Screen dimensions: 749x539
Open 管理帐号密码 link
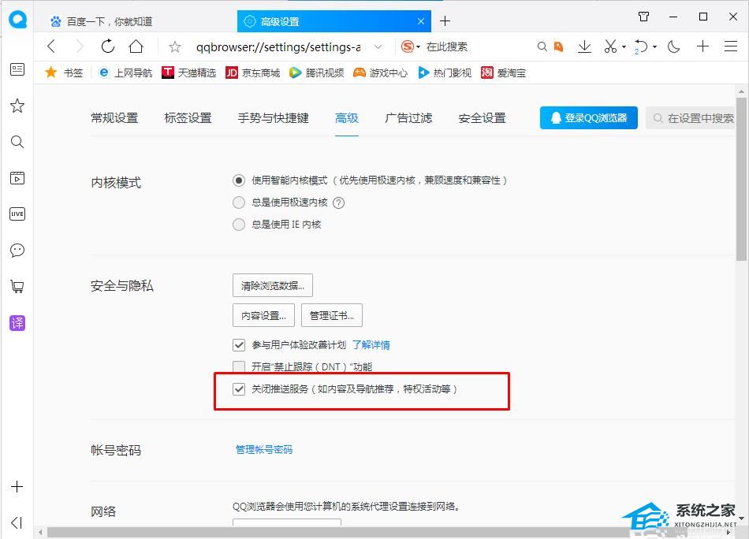[x=264, y=450]
